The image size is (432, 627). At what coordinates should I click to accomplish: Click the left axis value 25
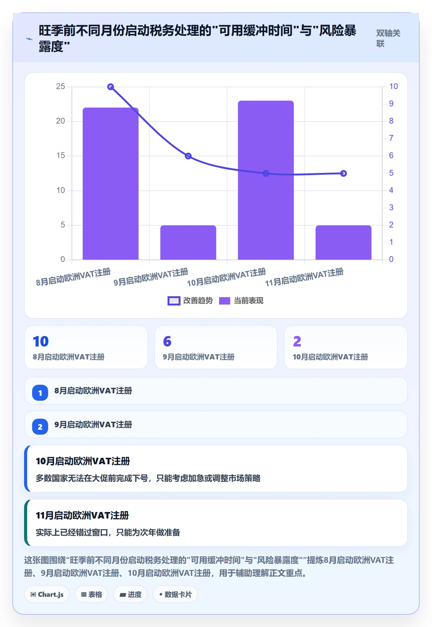pos(60,87)
